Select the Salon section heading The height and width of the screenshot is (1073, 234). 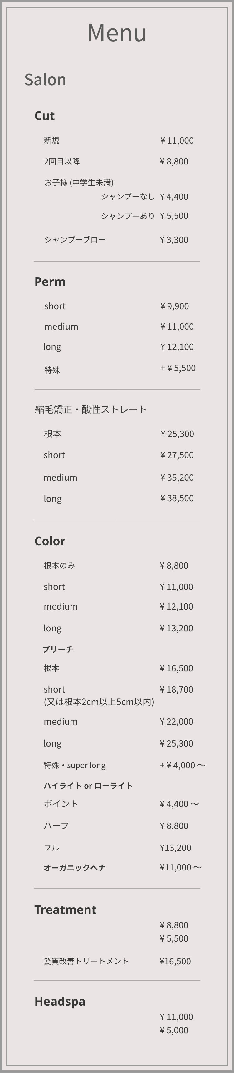[45, 80]
